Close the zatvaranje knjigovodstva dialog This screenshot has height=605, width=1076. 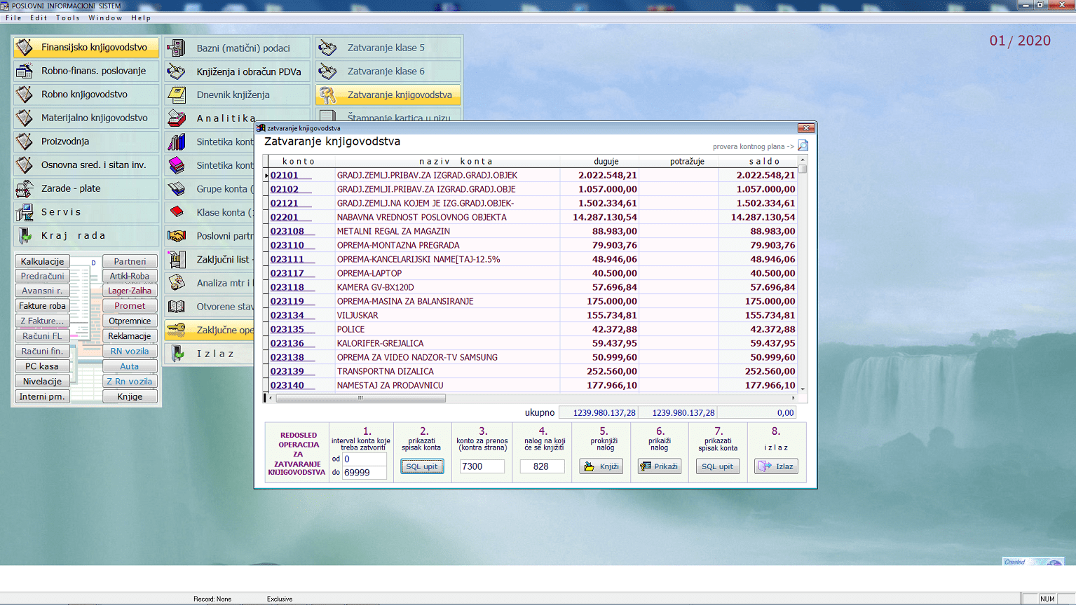click(x=806, y=128)
